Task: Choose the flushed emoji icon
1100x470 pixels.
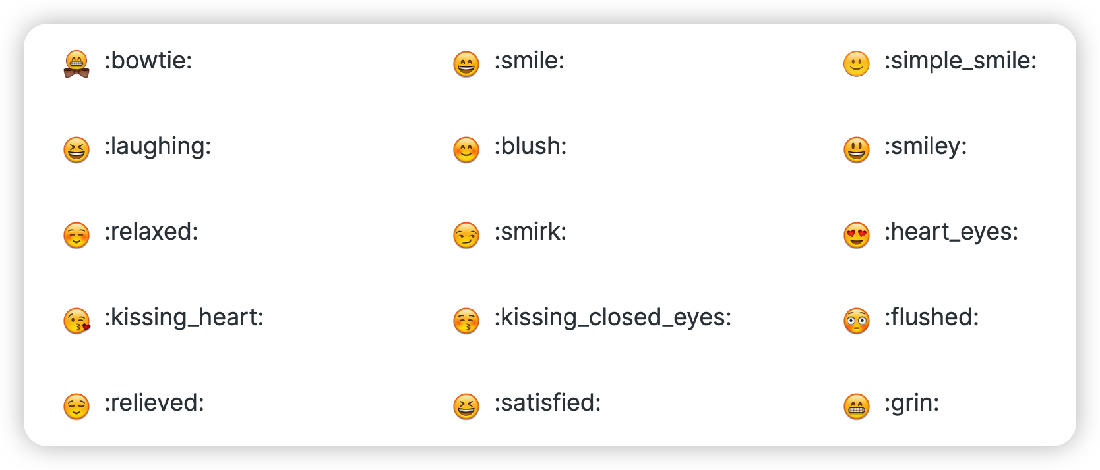Action: [857, 321]
